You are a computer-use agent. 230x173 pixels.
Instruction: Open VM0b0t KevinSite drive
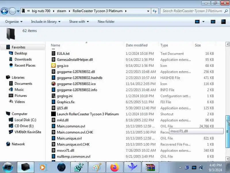point(28,132)
